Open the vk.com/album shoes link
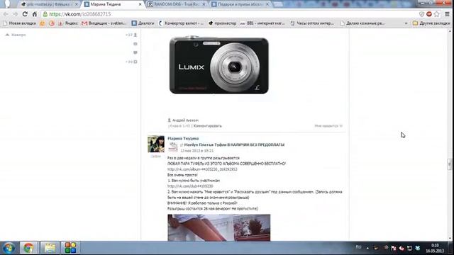 tap(202, 169)
